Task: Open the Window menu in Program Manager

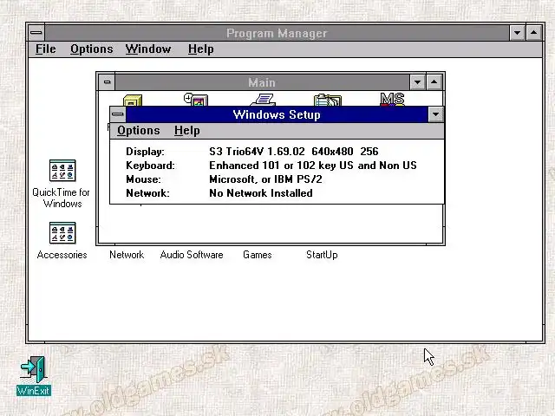Action: pyautogui.click(x=148, y=49)
